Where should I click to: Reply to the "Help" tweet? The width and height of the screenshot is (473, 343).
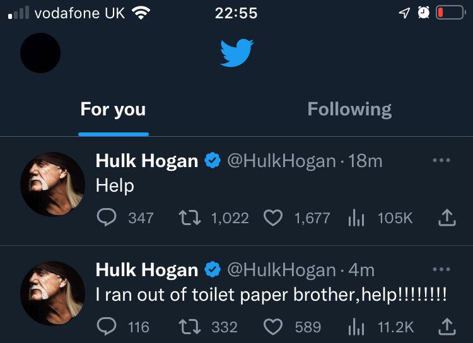(107, 218)
